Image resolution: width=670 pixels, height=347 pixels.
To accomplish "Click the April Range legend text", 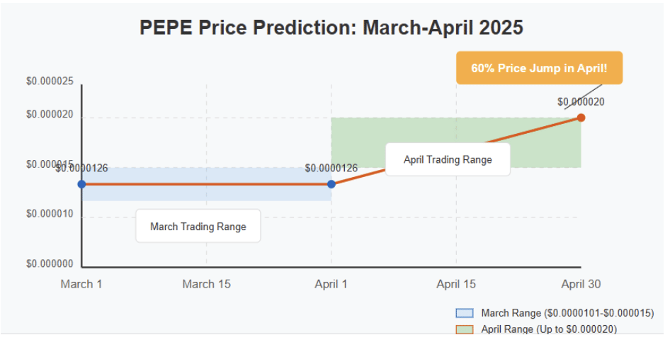I will [x=549, y=329].
